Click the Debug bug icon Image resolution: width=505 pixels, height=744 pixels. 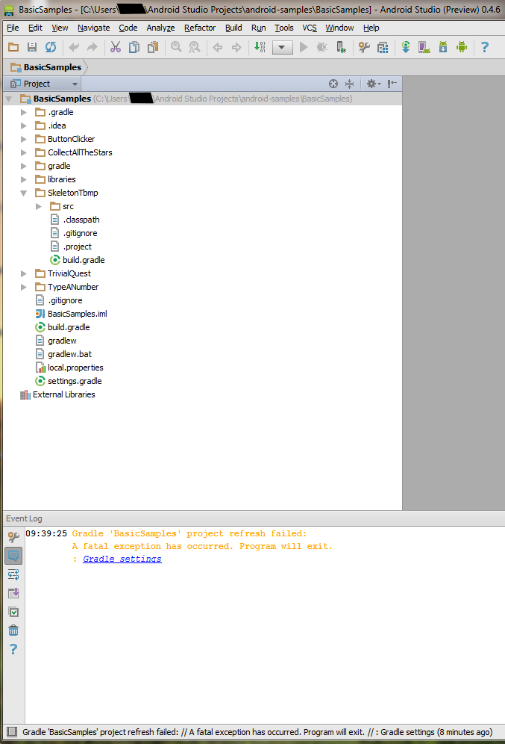[322, 47]
